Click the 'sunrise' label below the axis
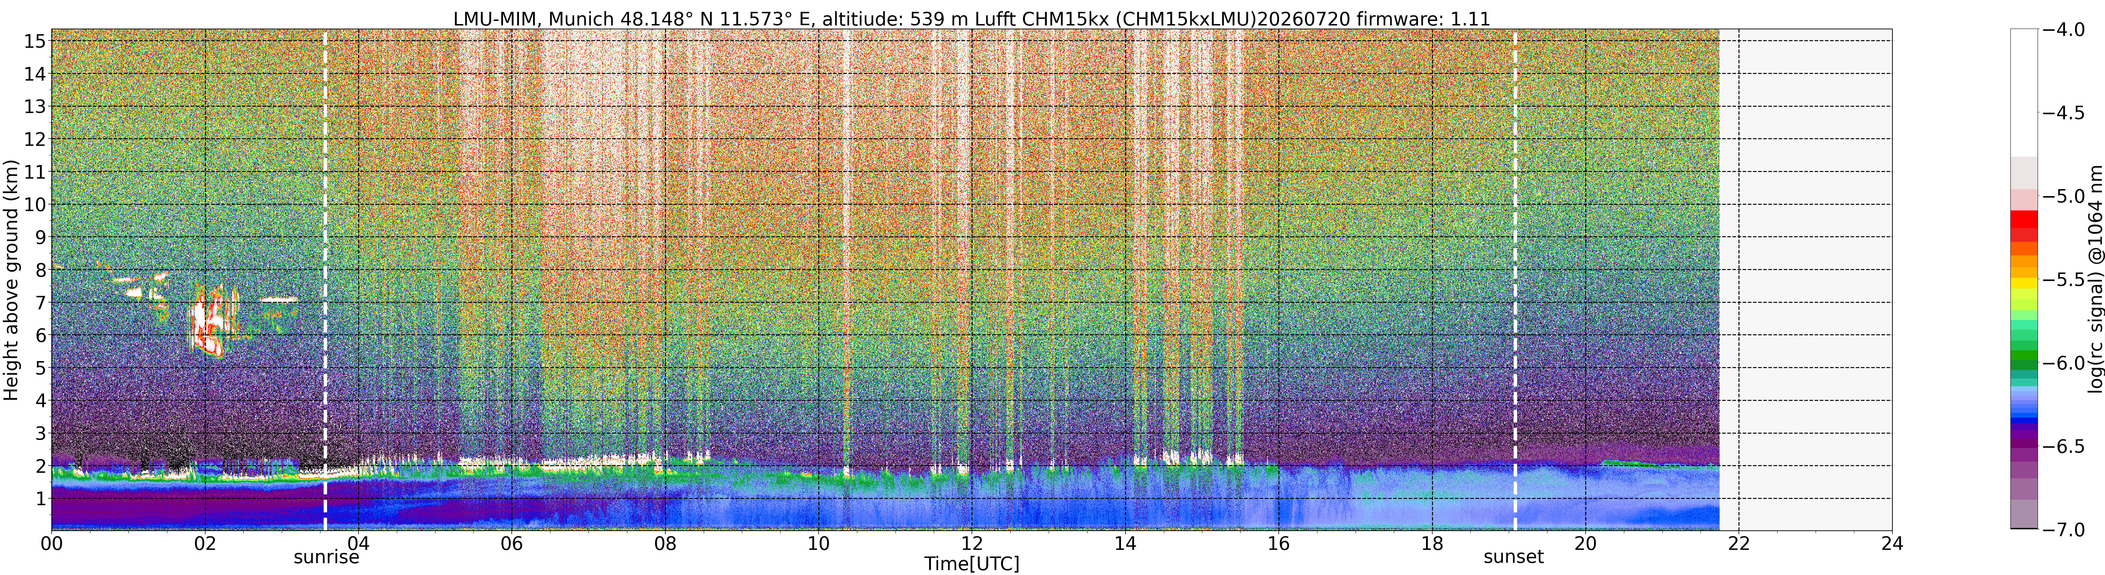This screenshot has height=575, width=2105. (326, 557)
